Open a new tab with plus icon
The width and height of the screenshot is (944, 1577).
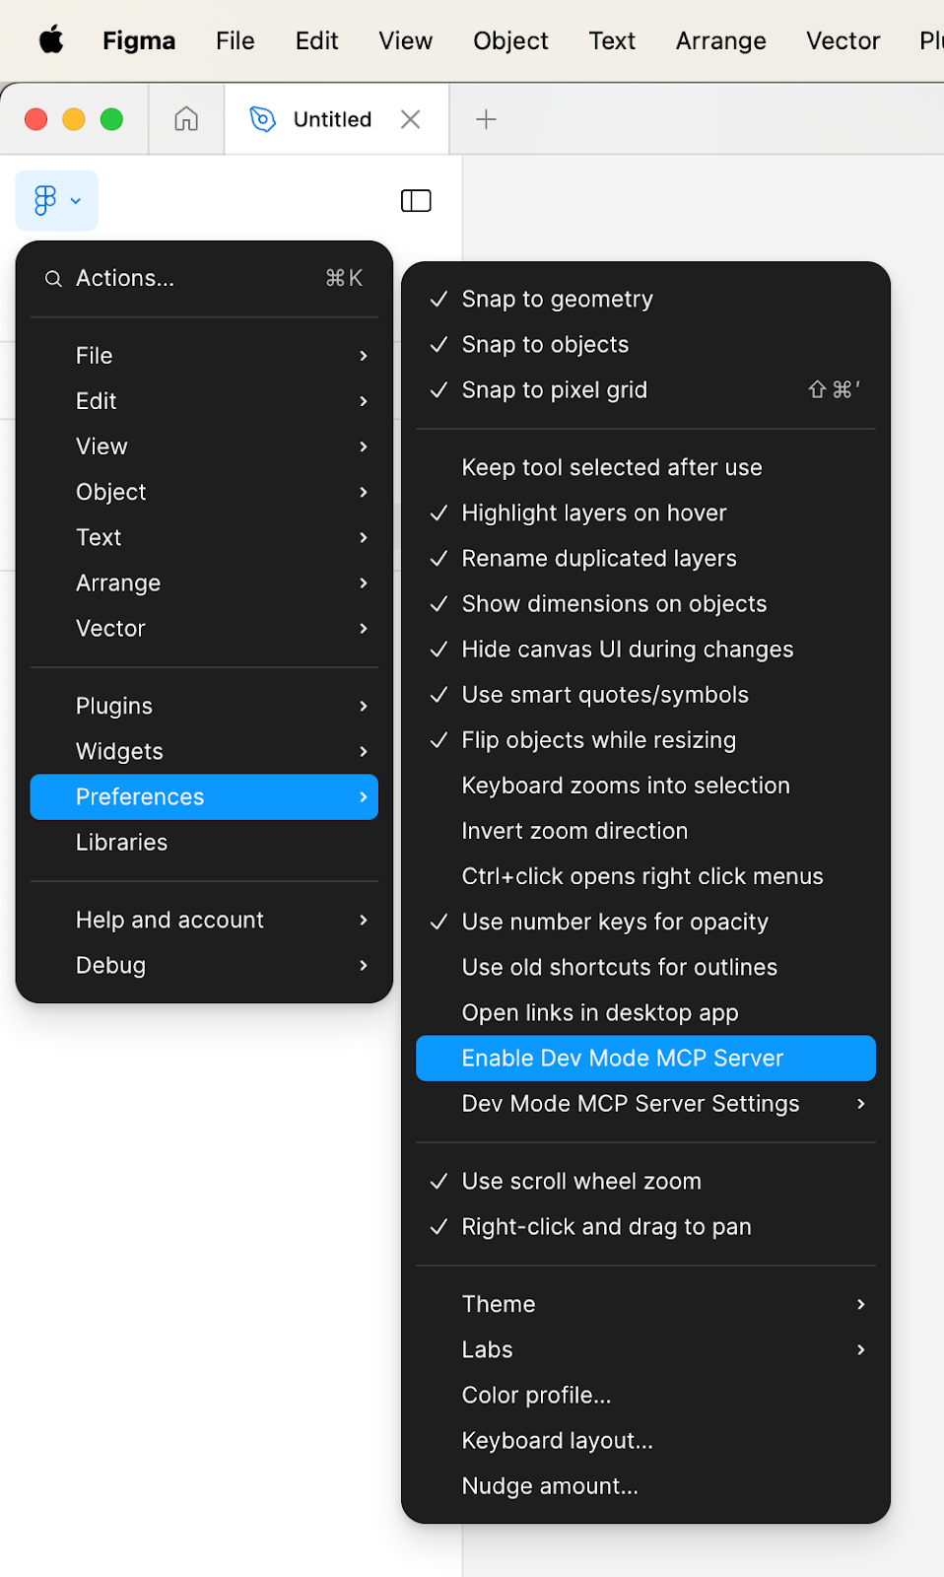point(486,119)
